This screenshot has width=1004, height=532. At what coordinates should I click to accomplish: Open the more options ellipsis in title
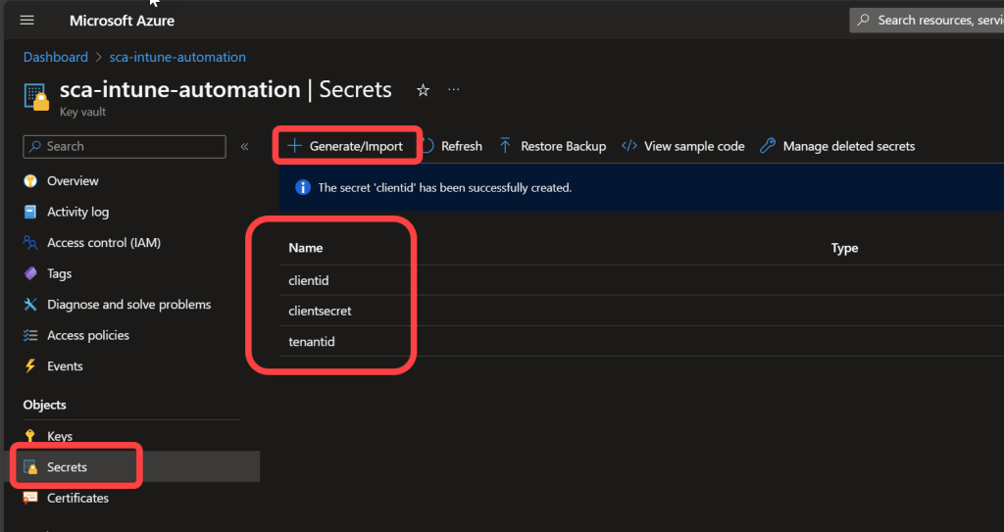coord(454,90)
